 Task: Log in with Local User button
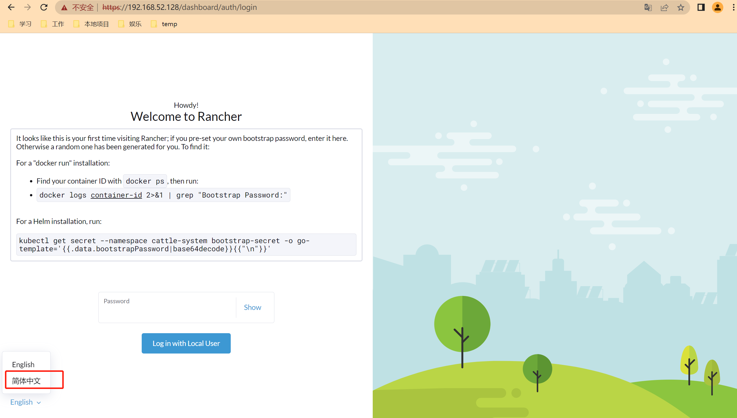pyautogui.click(x=186, y=343)
